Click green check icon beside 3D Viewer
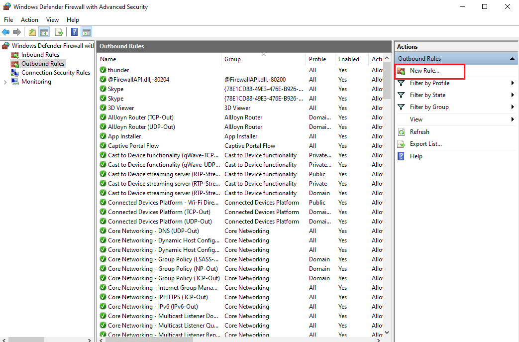Image resolution: width=519 pixels, height=342 pixels. (x=103, y=108)
